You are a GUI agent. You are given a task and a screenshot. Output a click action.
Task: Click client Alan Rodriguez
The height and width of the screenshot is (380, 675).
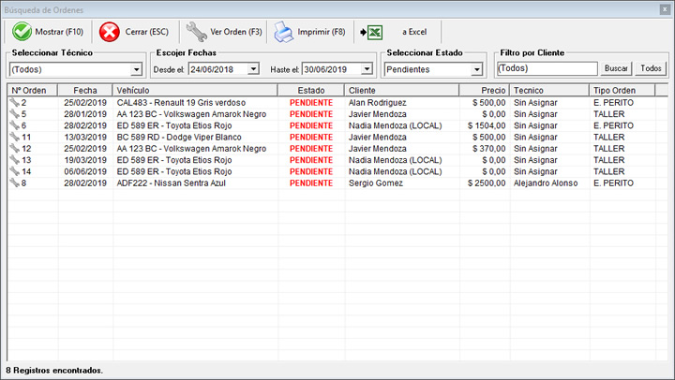click(x=378, y=103)
